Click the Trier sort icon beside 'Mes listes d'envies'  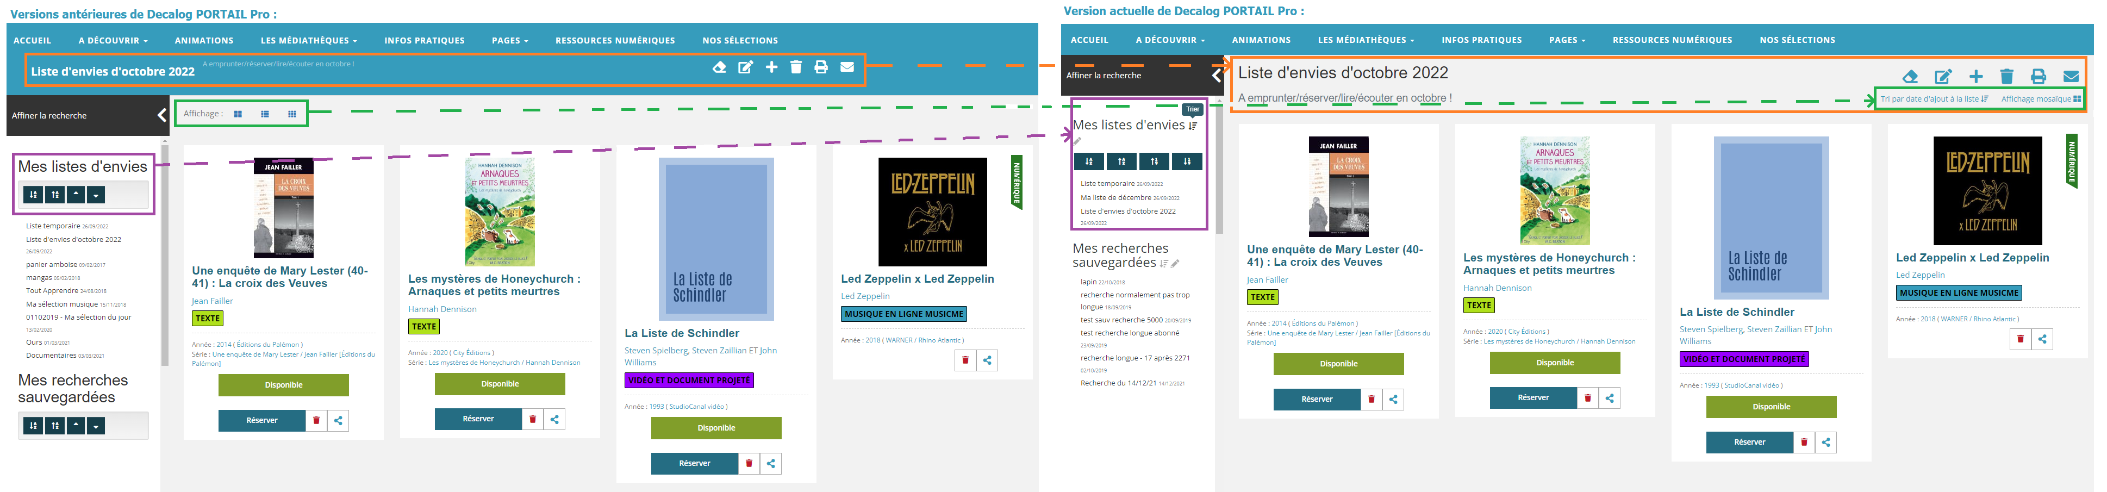(1193, 125)
